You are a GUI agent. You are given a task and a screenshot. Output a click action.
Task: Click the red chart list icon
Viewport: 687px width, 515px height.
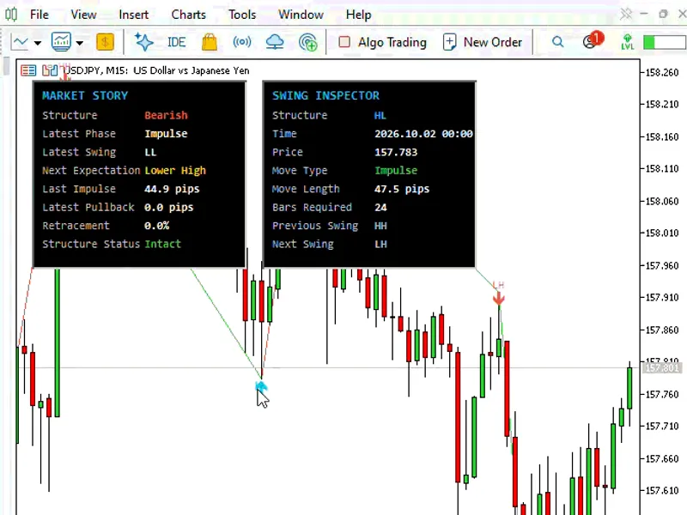(28, 70)
